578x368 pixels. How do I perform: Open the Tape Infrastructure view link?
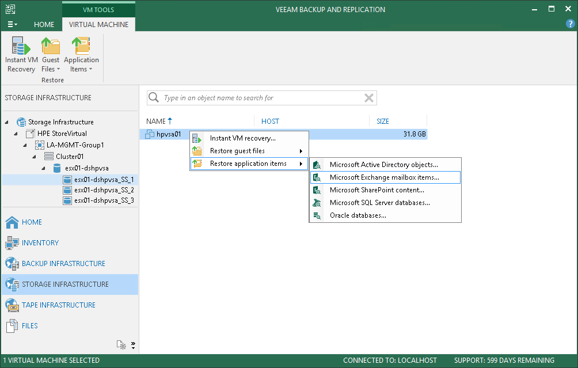coord(59,305)
